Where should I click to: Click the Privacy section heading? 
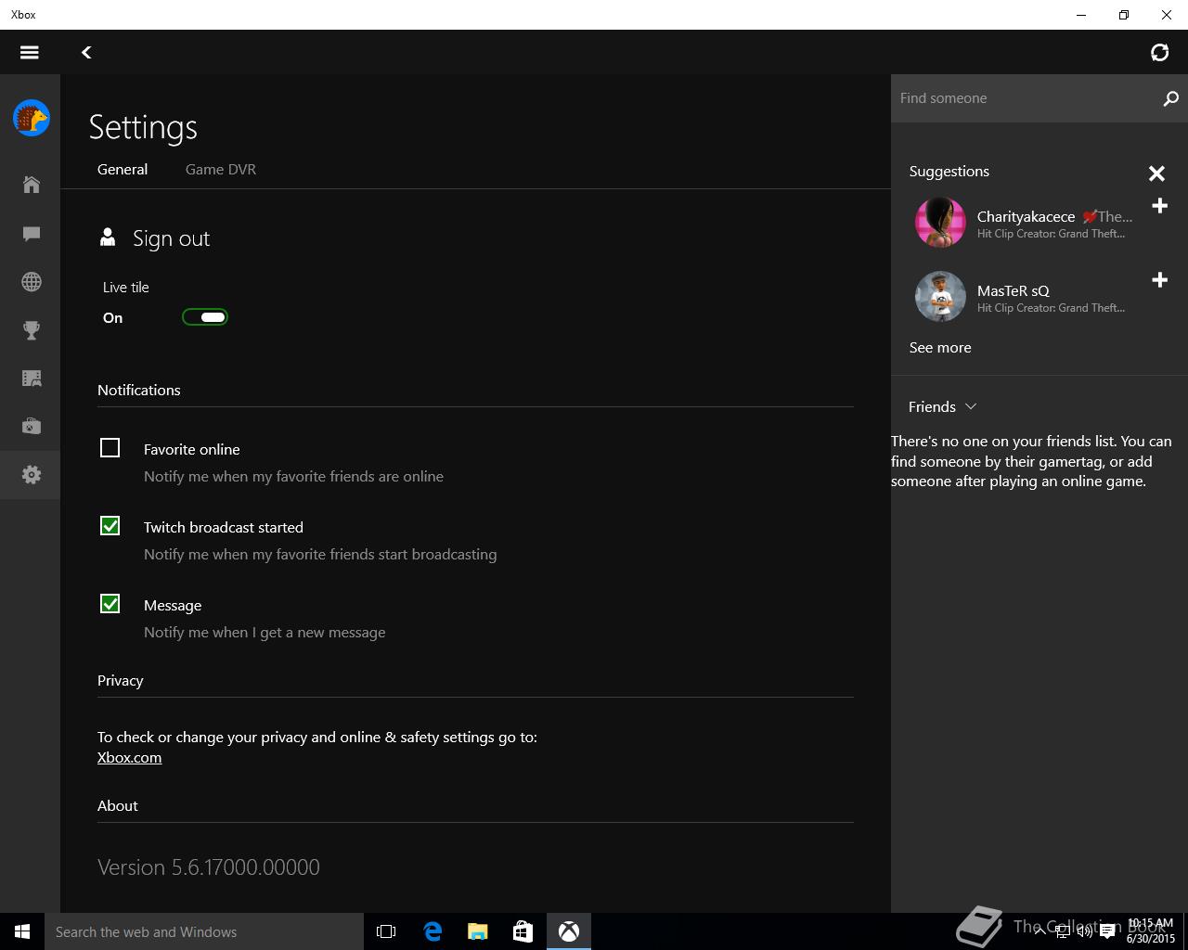[121, 680]
